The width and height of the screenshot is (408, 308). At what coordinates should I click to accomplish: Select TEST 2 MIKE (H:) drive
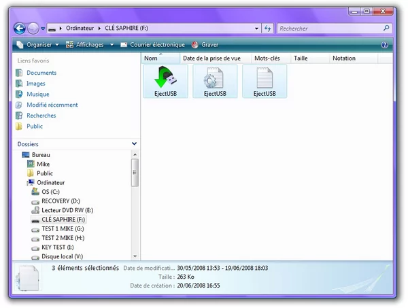click(63, 238)
